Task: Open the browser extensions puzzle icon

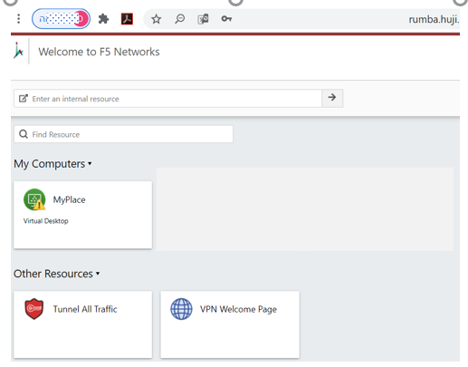Action: [x=103, y=19]
